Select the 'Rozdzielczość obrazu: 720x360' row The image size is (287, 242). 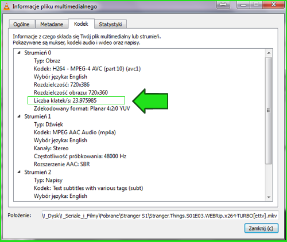click(x=71, y=92)
